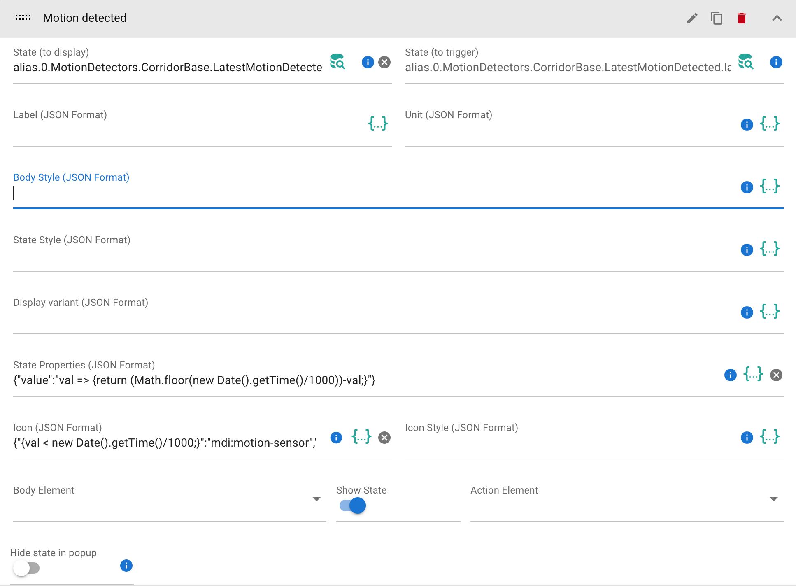
Task: Show info for Icon (JSON Format)
Action: click(x=336, y=438)
